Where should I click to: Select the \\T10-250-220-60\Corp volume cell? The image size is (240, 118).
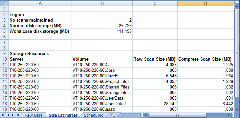102,70
